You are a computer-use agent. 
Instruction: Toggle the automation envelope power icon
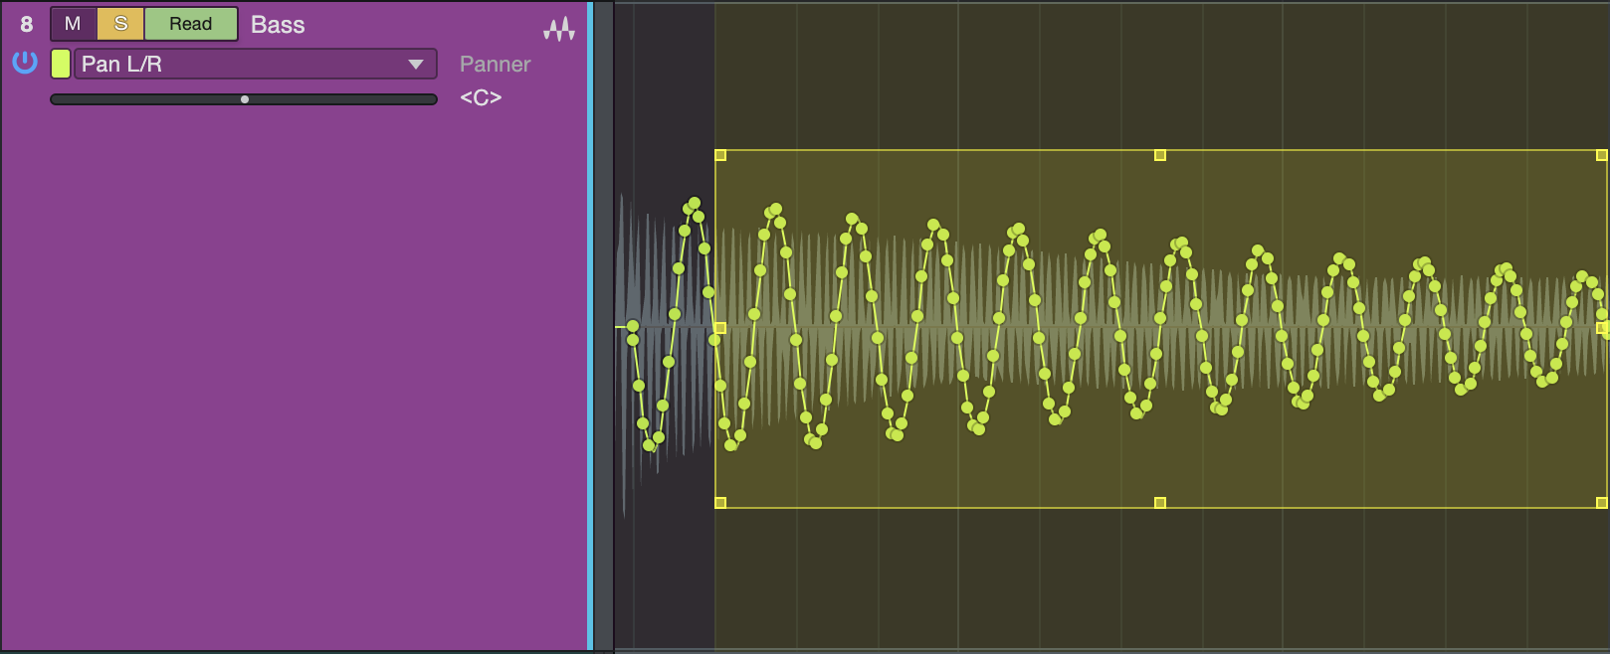click(25, 63)
